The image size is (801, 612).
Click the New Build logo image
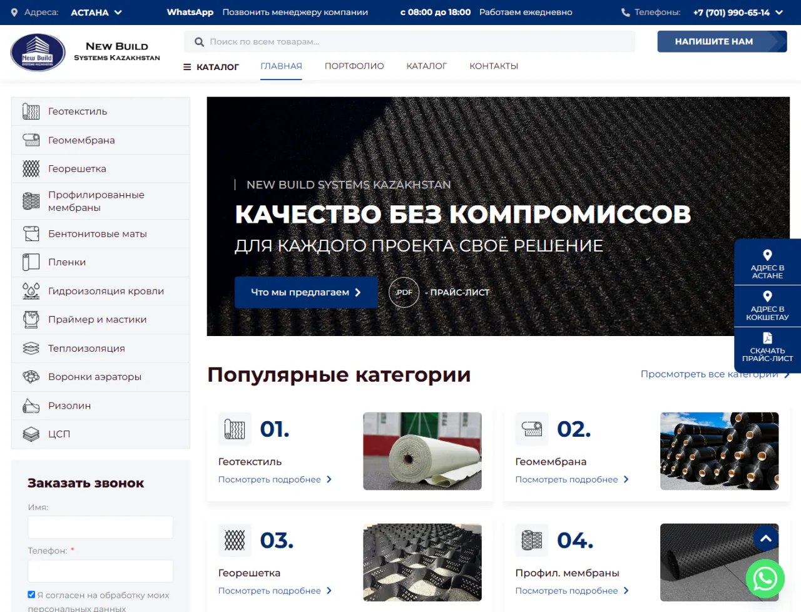tap(38, 53)
